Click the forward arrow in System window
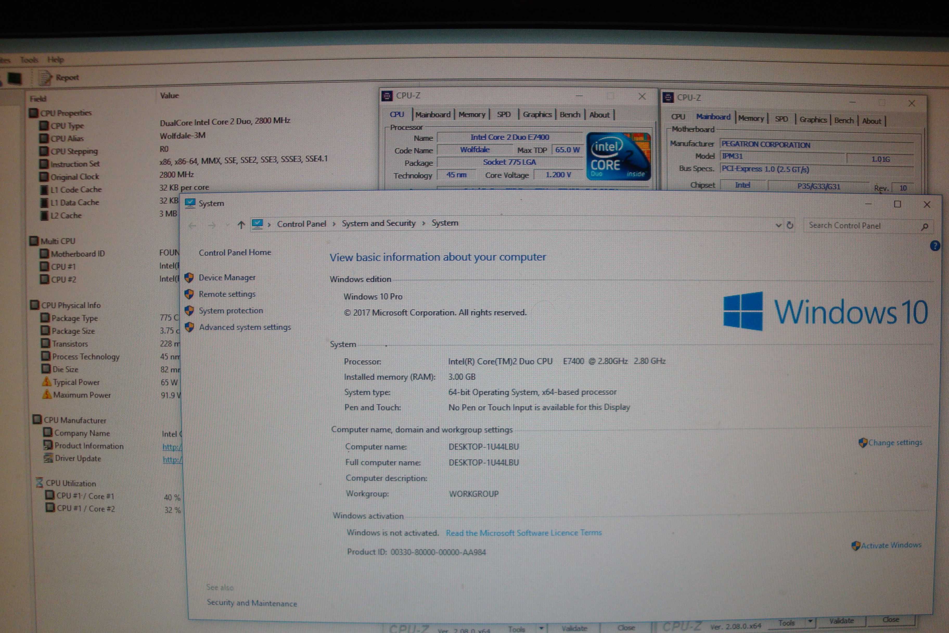The height and width of the screenshot is (633, 949). click(211, 225)
